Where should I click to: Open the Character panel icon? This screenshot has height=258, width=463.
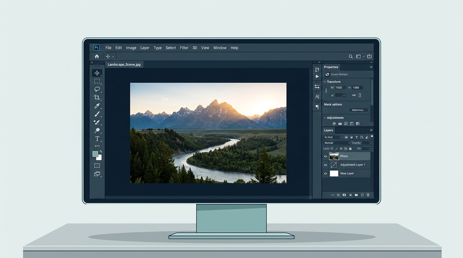click(317, 97)
